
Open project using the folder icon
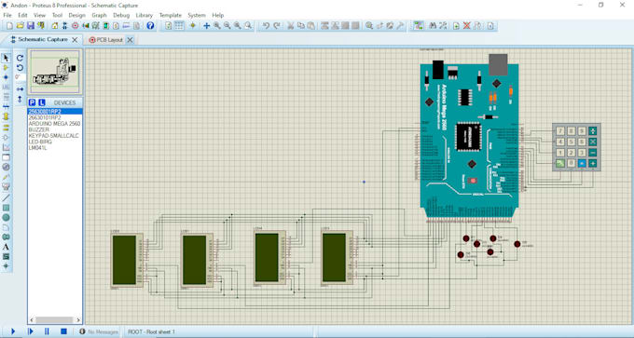click(x=21, y=26)
